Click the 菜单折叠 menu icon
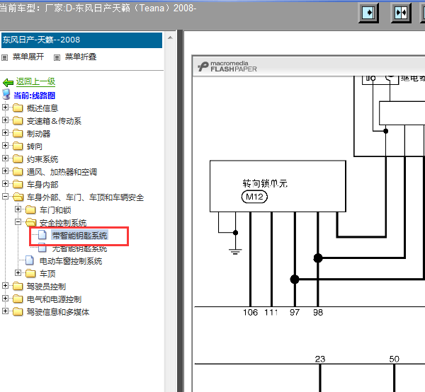The image size is (425, 392). click(57, 57)
